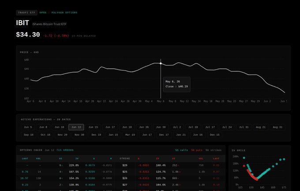This screenshot has width=300, height=191.
Task: Click the 10.37 call last price
Action: (24, 178)
